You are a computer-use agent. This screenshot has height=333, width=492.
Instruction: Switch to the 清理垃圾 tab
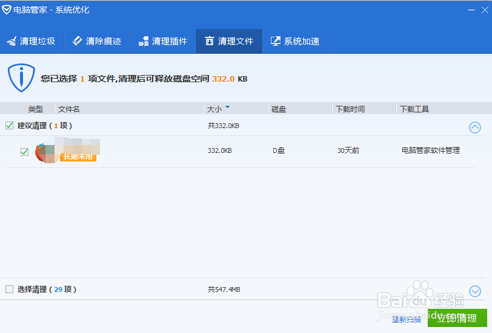tap(32, 41)
